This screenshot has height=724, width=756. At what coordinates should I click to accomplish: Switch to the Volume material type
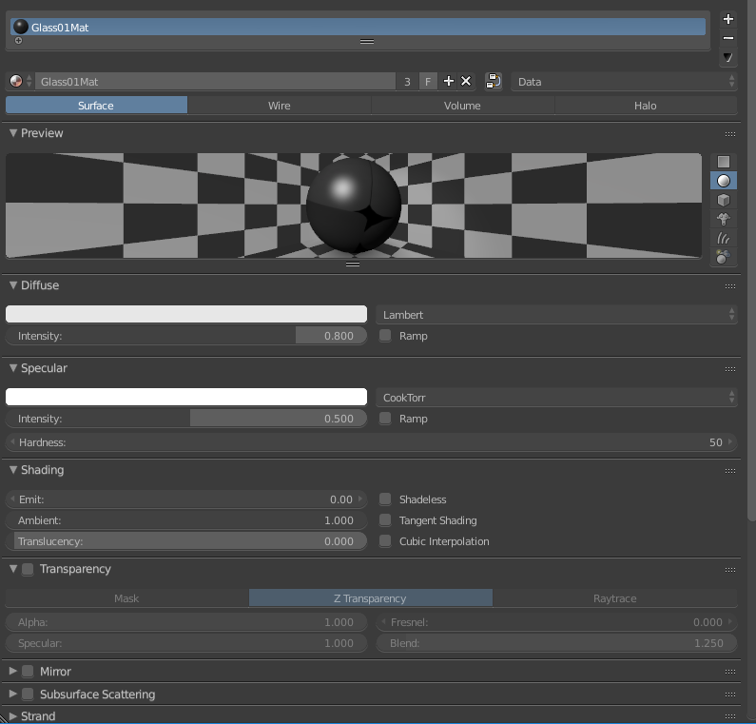[x=462, y=106]
